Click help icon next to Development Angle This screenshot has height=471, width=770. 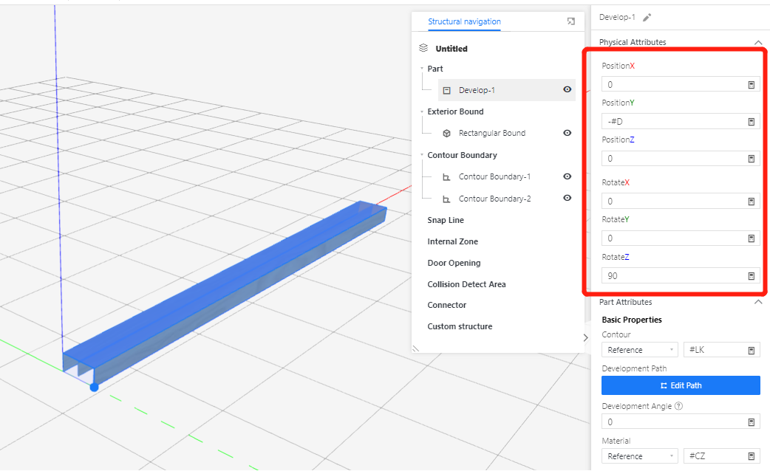click(x=678, y=406)
